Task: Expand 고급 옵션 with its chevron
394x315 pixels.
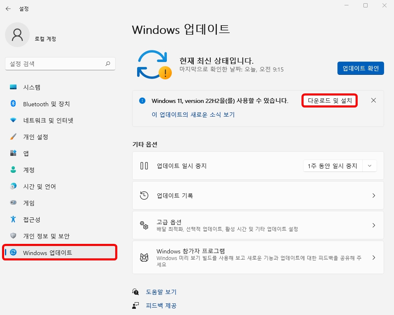Action: tap(374, 225)
